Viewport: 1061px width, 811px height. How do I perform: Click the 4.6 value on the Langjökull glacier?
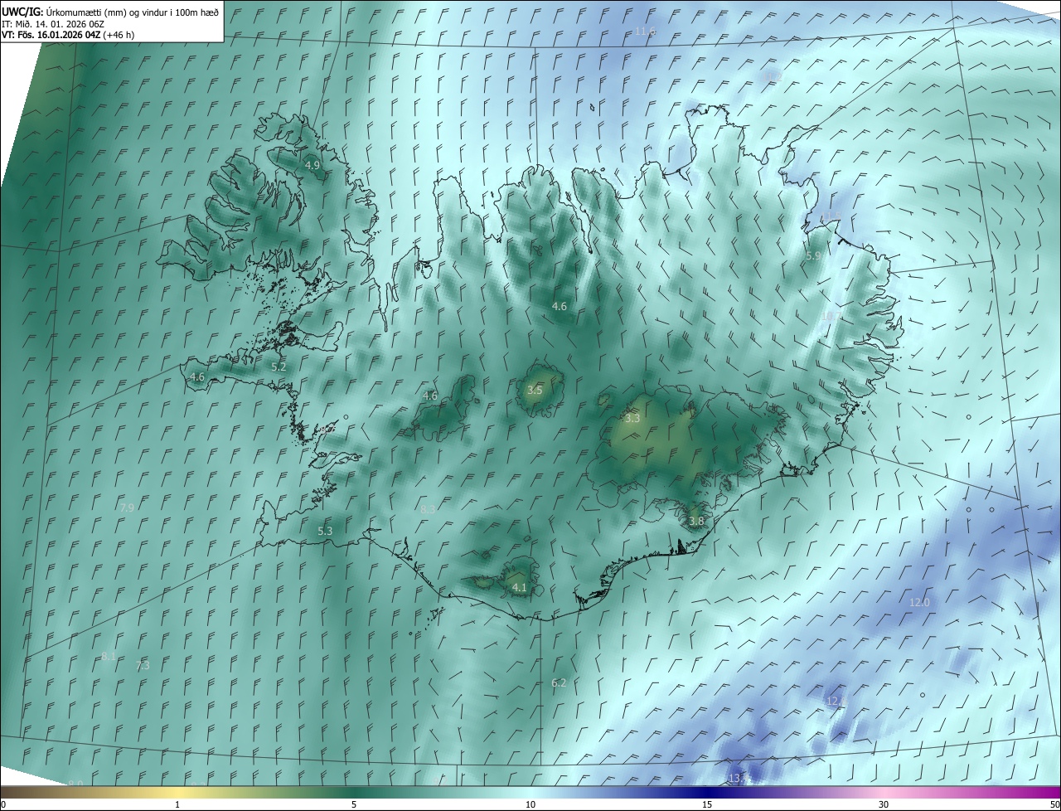(x=430, y=396)
